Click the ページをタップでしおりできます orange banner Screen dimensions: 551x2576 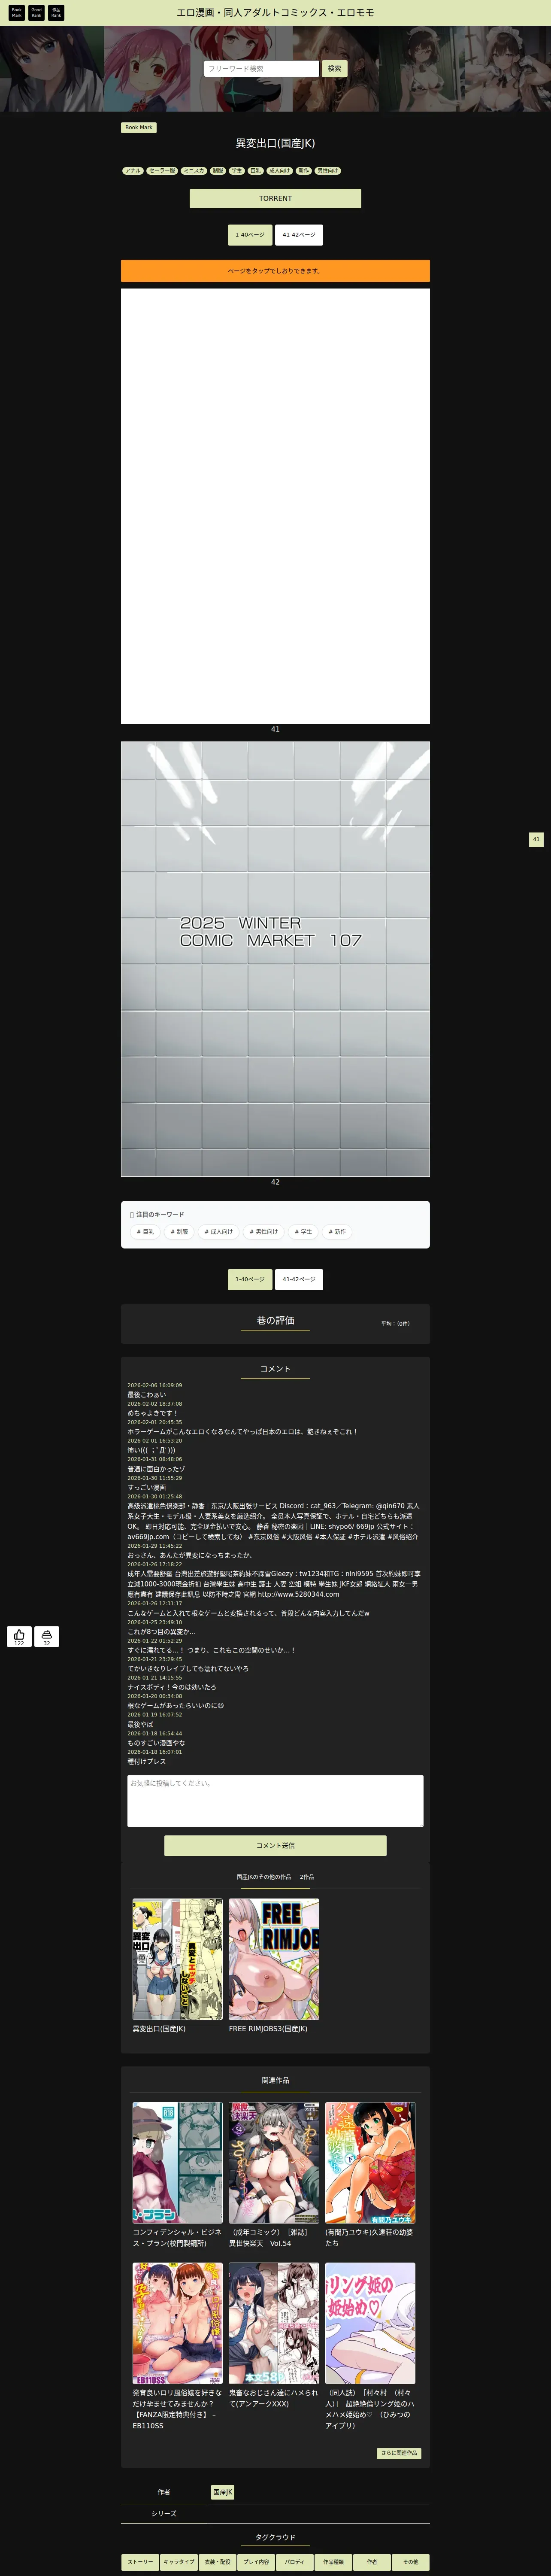pos(275,271)
